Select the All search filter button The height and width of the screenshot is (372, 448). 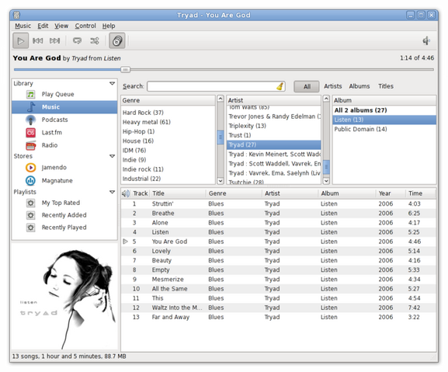pyautogui.click(x=307, y=86)
